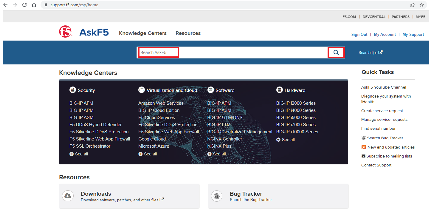
Task: Click the Sign Out link
Action: pos(359,34)
